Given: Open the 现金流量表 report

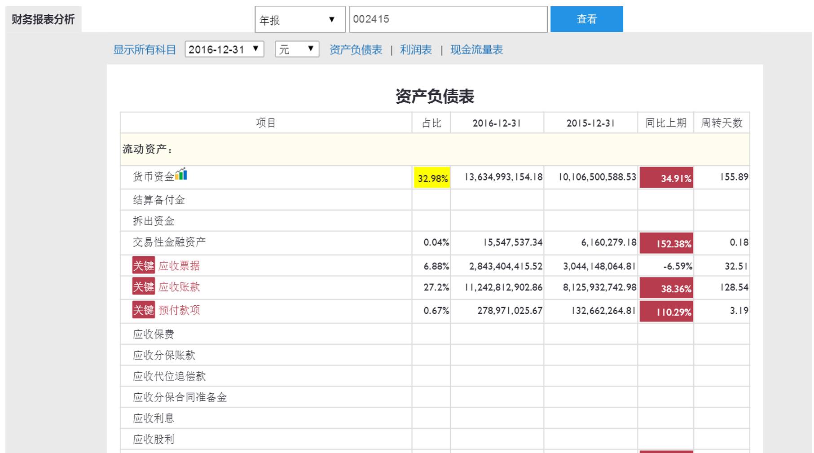Looking at the screenshot, I should 476,50.
